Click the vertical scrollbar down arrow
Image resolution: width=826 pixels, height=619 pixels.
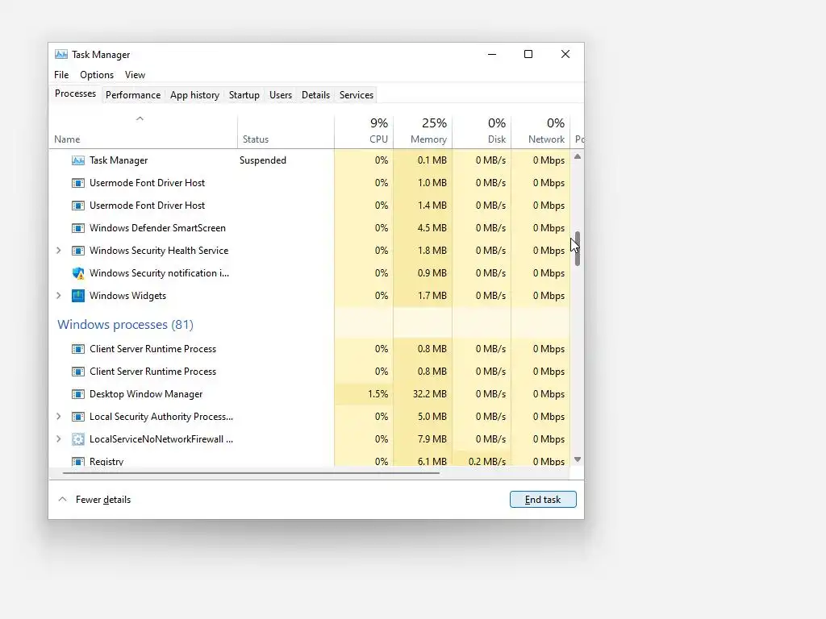(x=578, y=459)
